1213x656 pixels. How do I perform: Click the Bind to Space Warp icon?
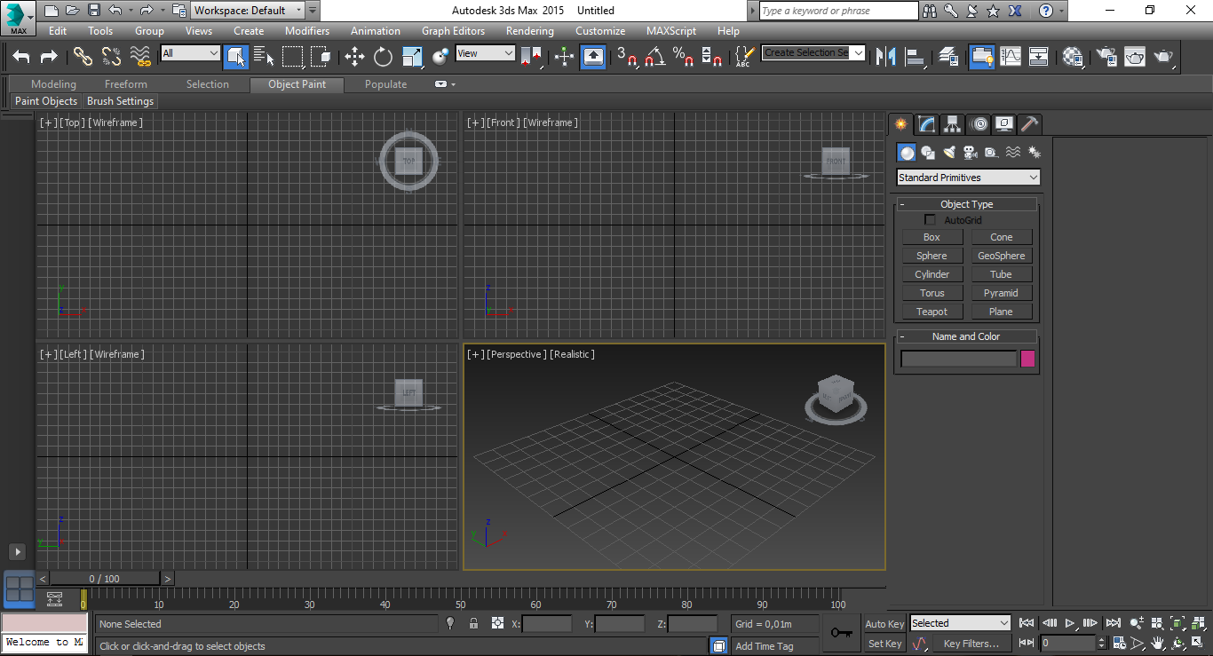[140, 57]
